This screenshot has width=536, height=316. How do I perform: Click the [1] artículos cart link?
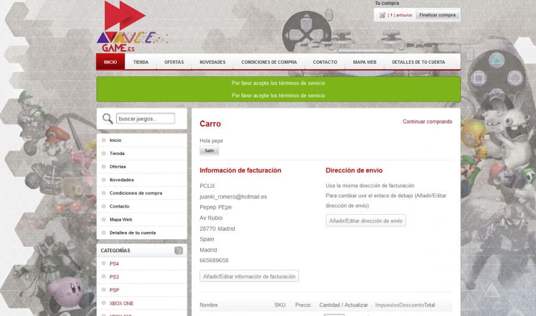click(400, 15)
